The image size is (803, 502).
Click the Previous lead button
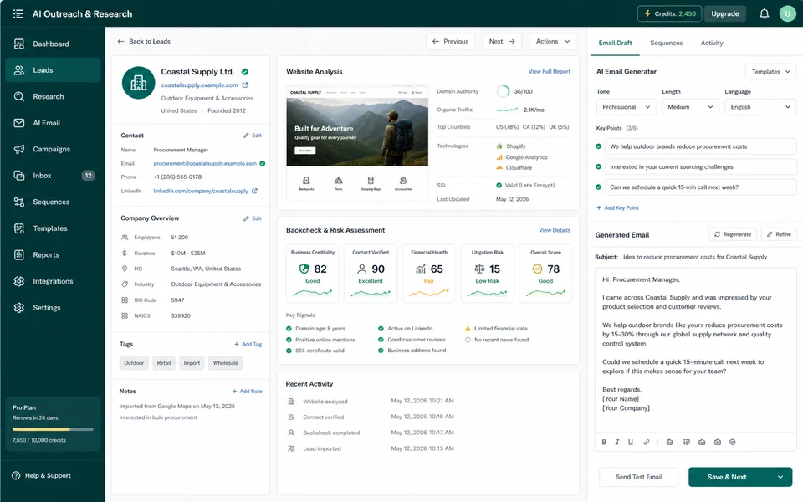point(450,42)
